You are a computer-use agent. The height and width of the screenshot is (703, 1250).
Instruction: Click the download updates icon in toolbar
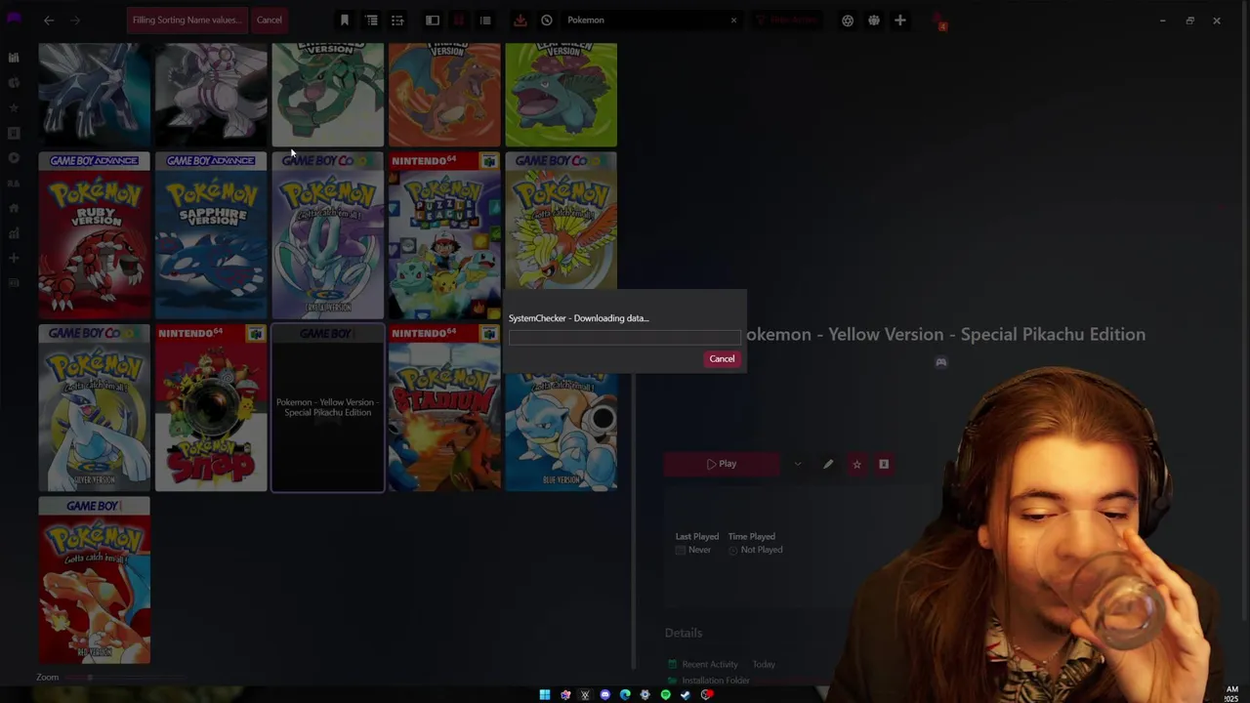(520, 20)
